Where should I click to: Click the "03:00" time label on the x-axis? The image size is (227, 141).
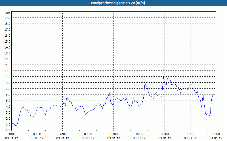tap(37, 134)
